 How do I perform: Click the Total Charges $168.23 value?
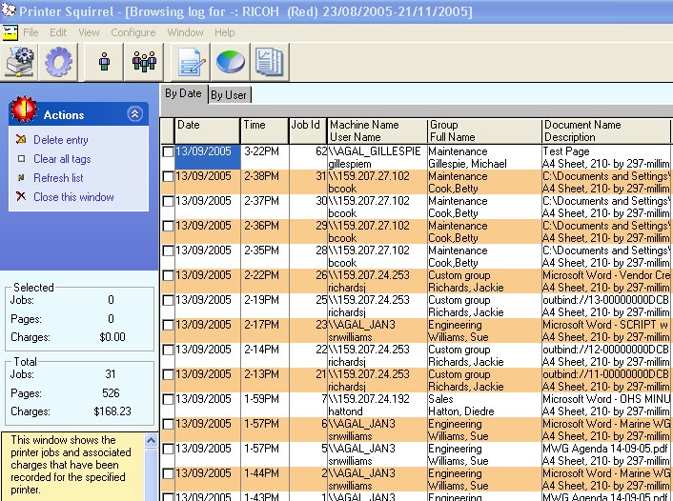112,411
